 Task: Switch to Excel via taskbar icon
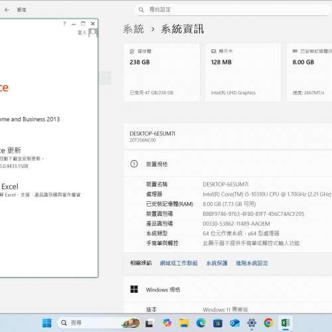coord(286,323)
